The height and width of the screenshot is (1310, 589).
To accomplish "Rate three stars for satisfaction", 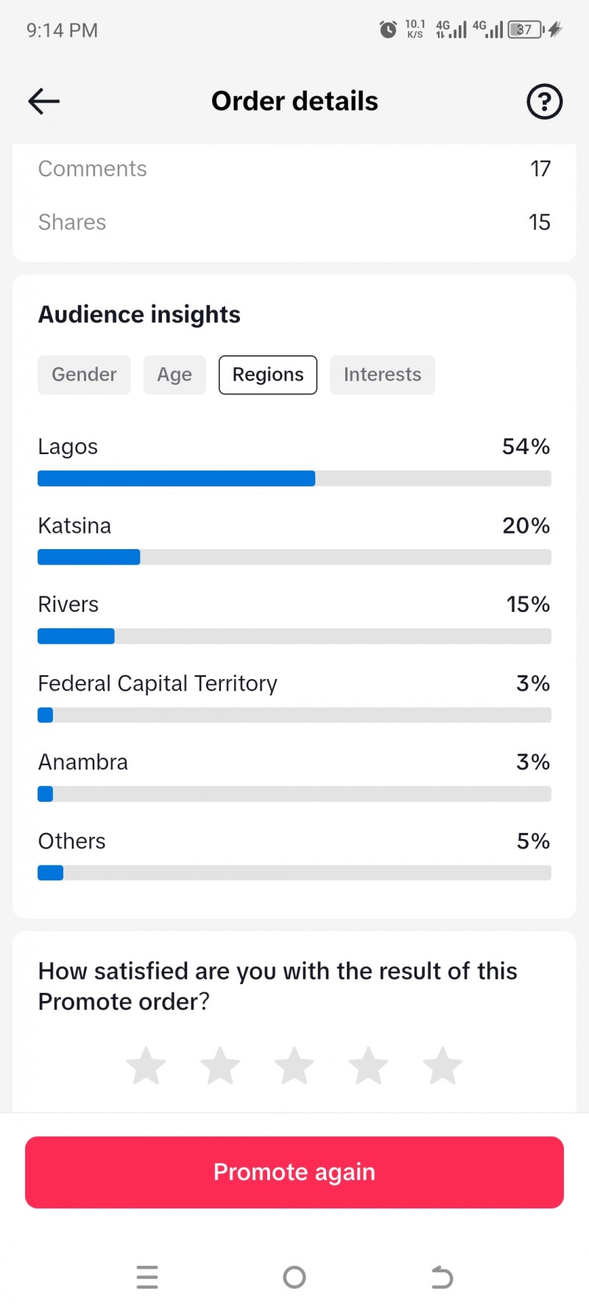I will tap(294, 1065).
